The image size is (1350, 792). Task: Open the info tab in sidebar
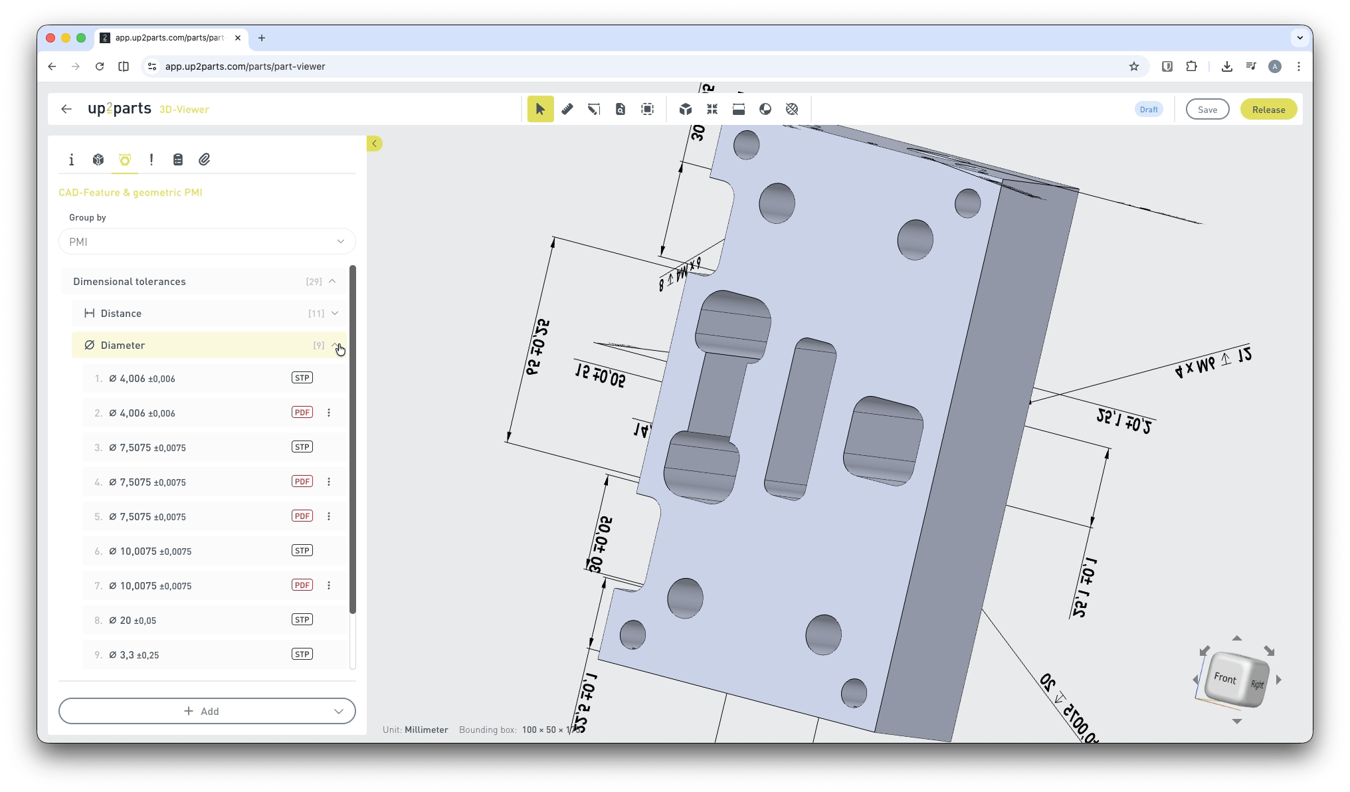tap(72, 159)
